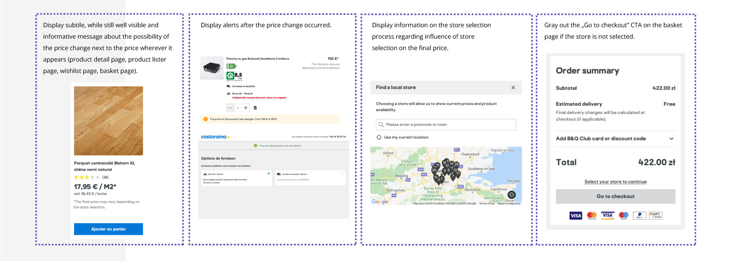Open the Parquet contrecollé Bishorn XL product image

click(108, 121)
